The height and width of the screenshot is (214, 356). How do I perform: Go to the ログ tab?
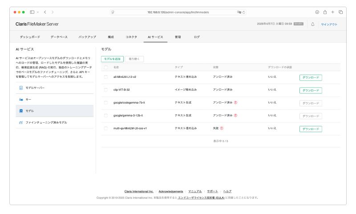(197, 37)
